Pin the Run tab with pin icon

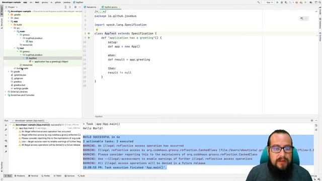6,151
